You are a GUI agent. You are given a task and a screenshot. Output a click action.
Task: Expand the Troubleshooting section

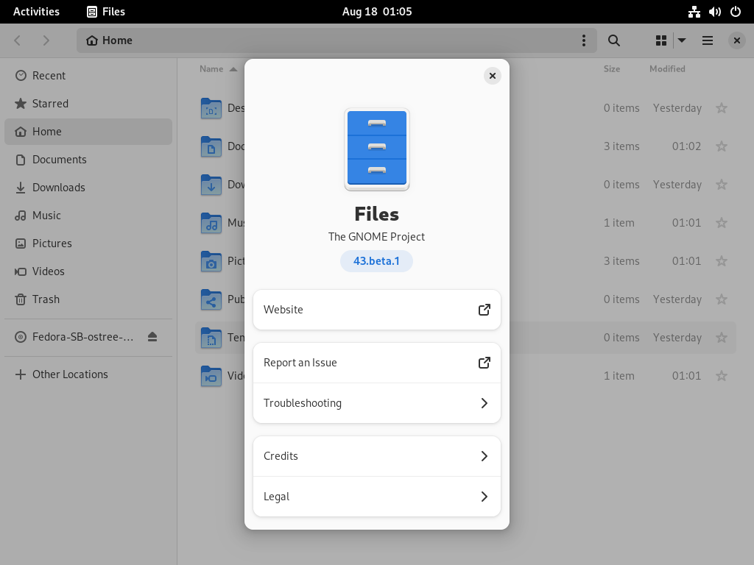tap(377, 403)
